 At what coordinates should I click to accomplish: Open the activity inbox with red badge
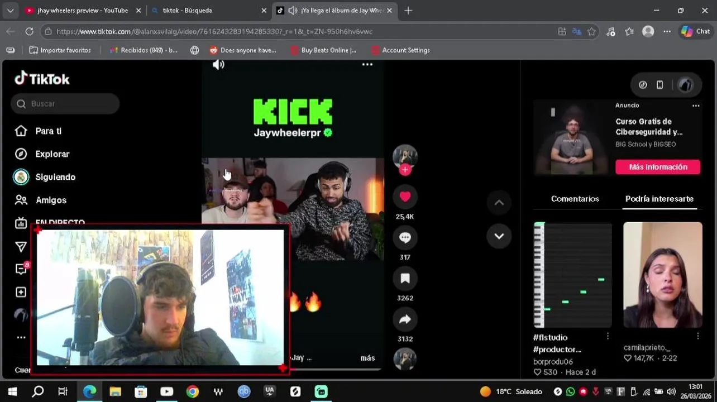pyautogui.click(x=21, y=269)
